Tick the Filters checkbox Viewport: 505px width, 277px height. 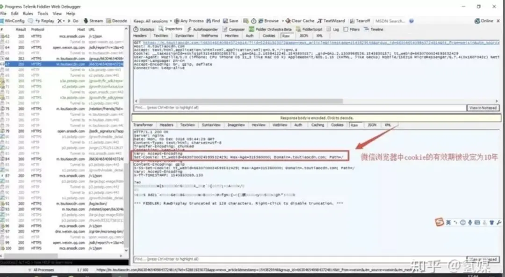[x=346, y=29]
